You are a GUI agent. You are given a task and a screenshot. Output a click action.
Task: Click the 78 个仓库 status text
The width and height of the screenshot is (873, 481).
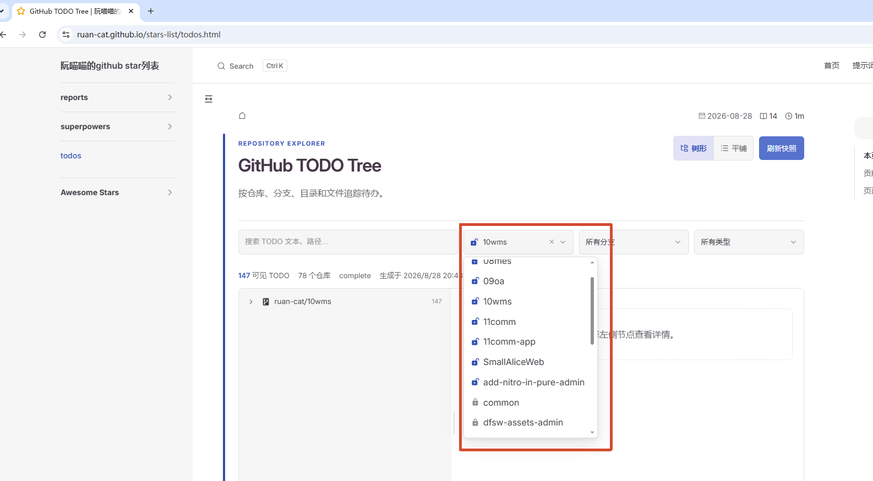pos(314,275)
